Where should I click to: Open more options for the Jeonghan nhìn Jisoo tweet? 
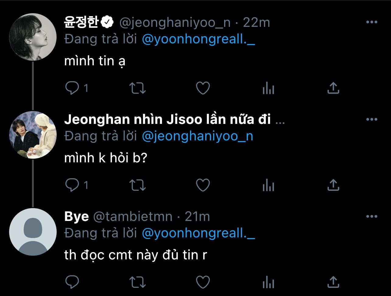(x=372, y=119)
